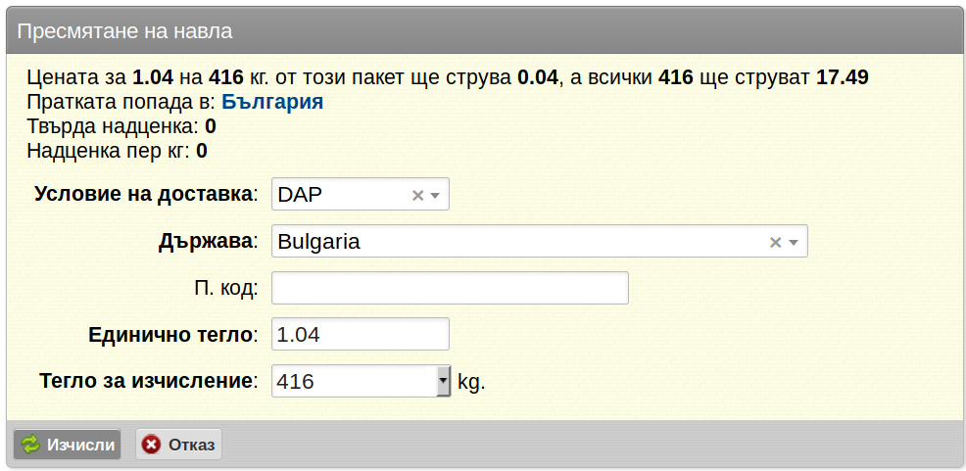The width and height of the screenshot is (966, 471).
Task: Expand the Държава dropdown arrow
Action: click(x=794, y=242)
